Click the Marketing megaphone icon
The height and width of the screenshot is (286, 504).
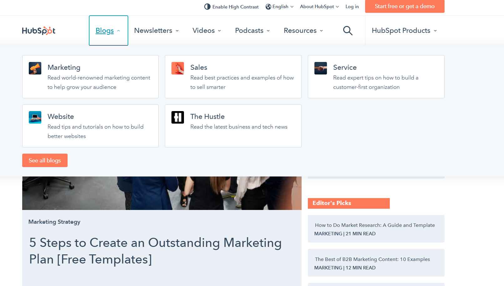(x=35, y=68)
